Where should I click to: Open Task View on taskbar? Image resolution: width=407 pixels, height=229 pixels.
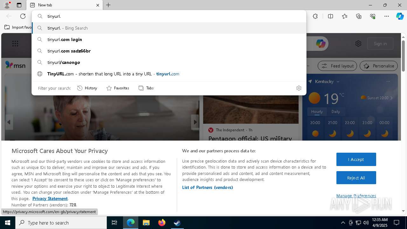click(x=114, y=223)
